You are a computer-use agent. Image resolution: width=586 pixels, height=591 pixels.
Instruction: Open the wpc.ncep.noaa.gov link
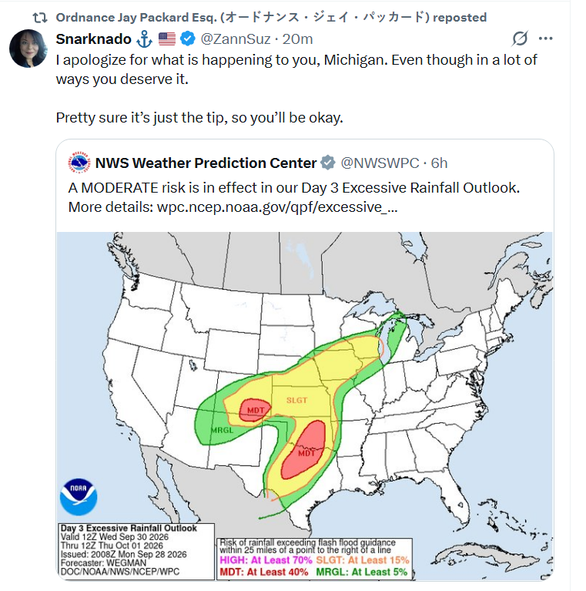coord(277,207)
